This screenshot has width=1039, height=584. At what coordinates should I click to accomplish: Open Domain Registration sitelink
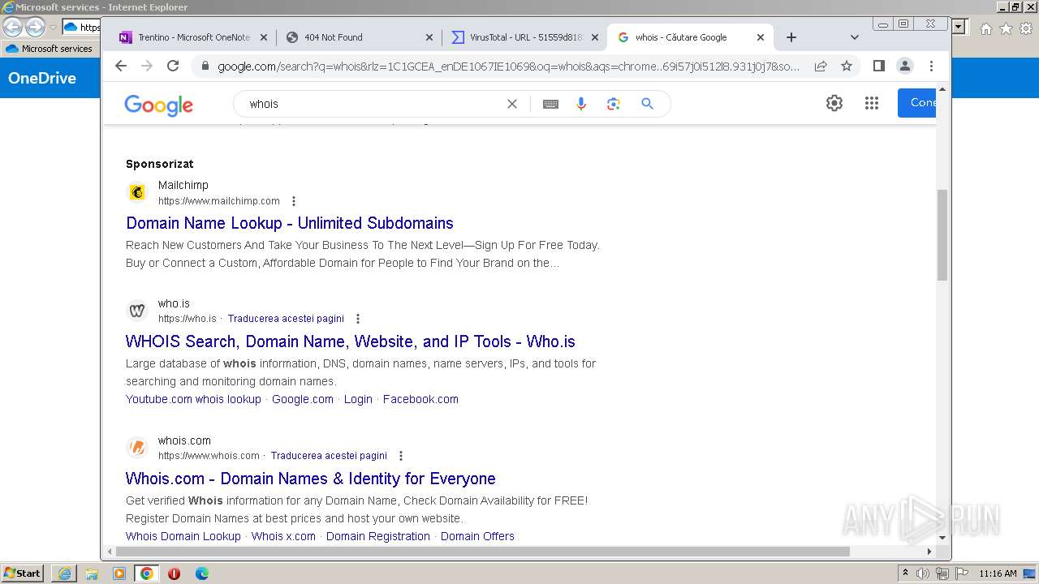coord(378,536)
